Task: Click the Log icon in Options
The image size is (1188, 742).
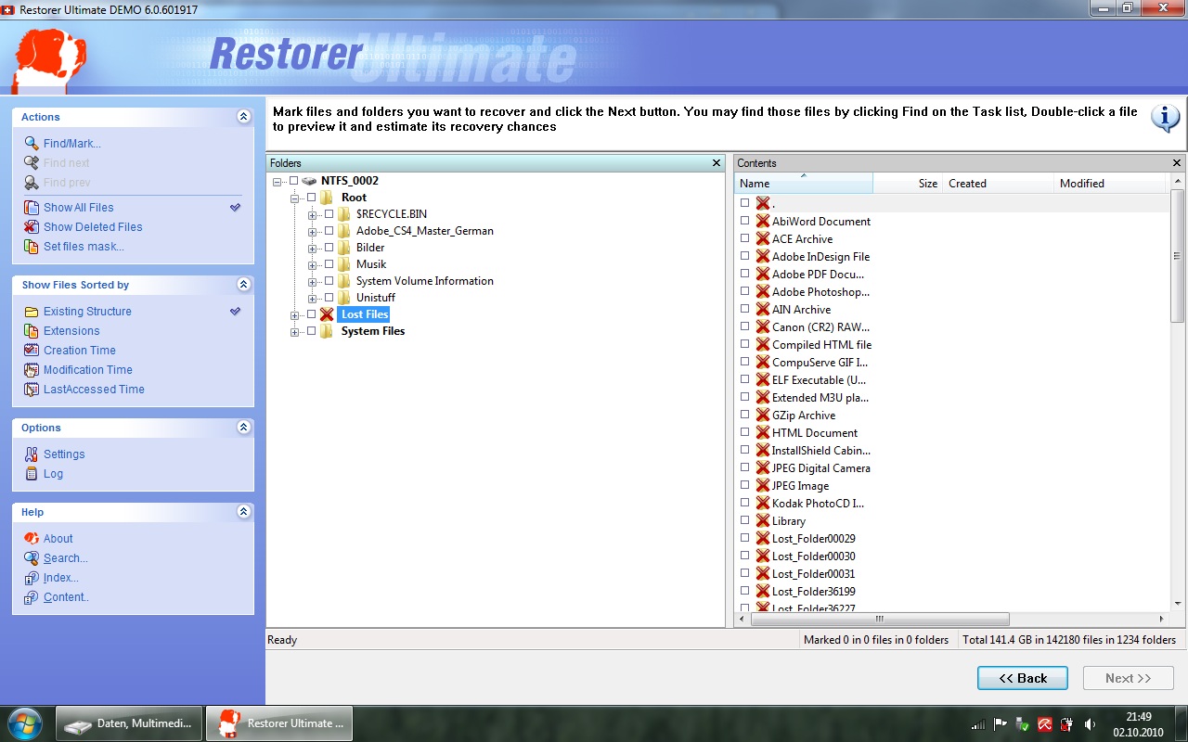Action: (32, 474)
